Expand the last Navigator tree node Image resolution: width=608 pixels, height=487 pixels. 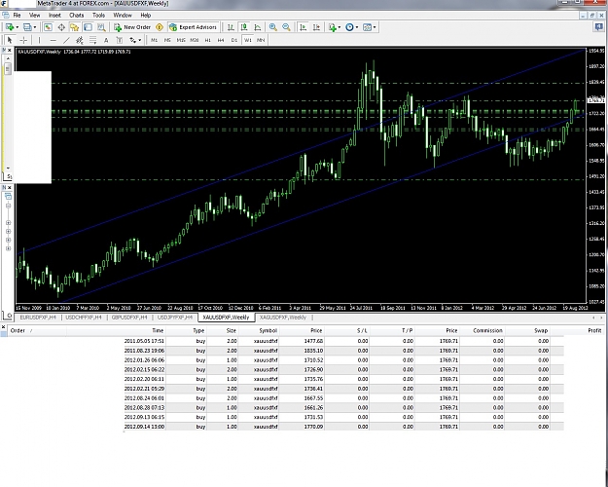[8, 248]
